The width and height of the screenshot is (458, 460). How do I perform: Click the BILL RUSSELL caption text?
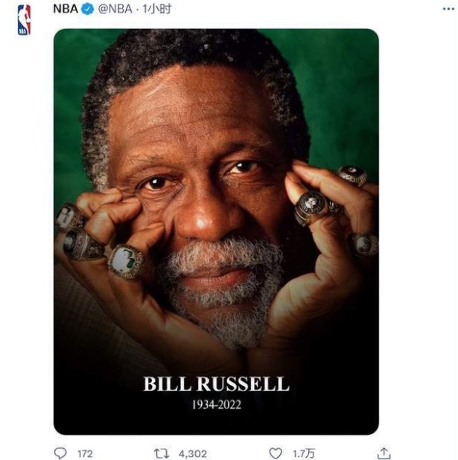point(216,384)
